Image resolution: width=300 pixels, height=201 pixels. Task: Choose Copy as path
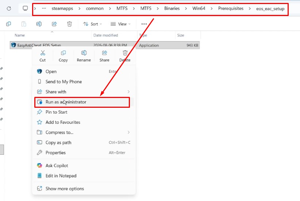(x=84, y=143)
